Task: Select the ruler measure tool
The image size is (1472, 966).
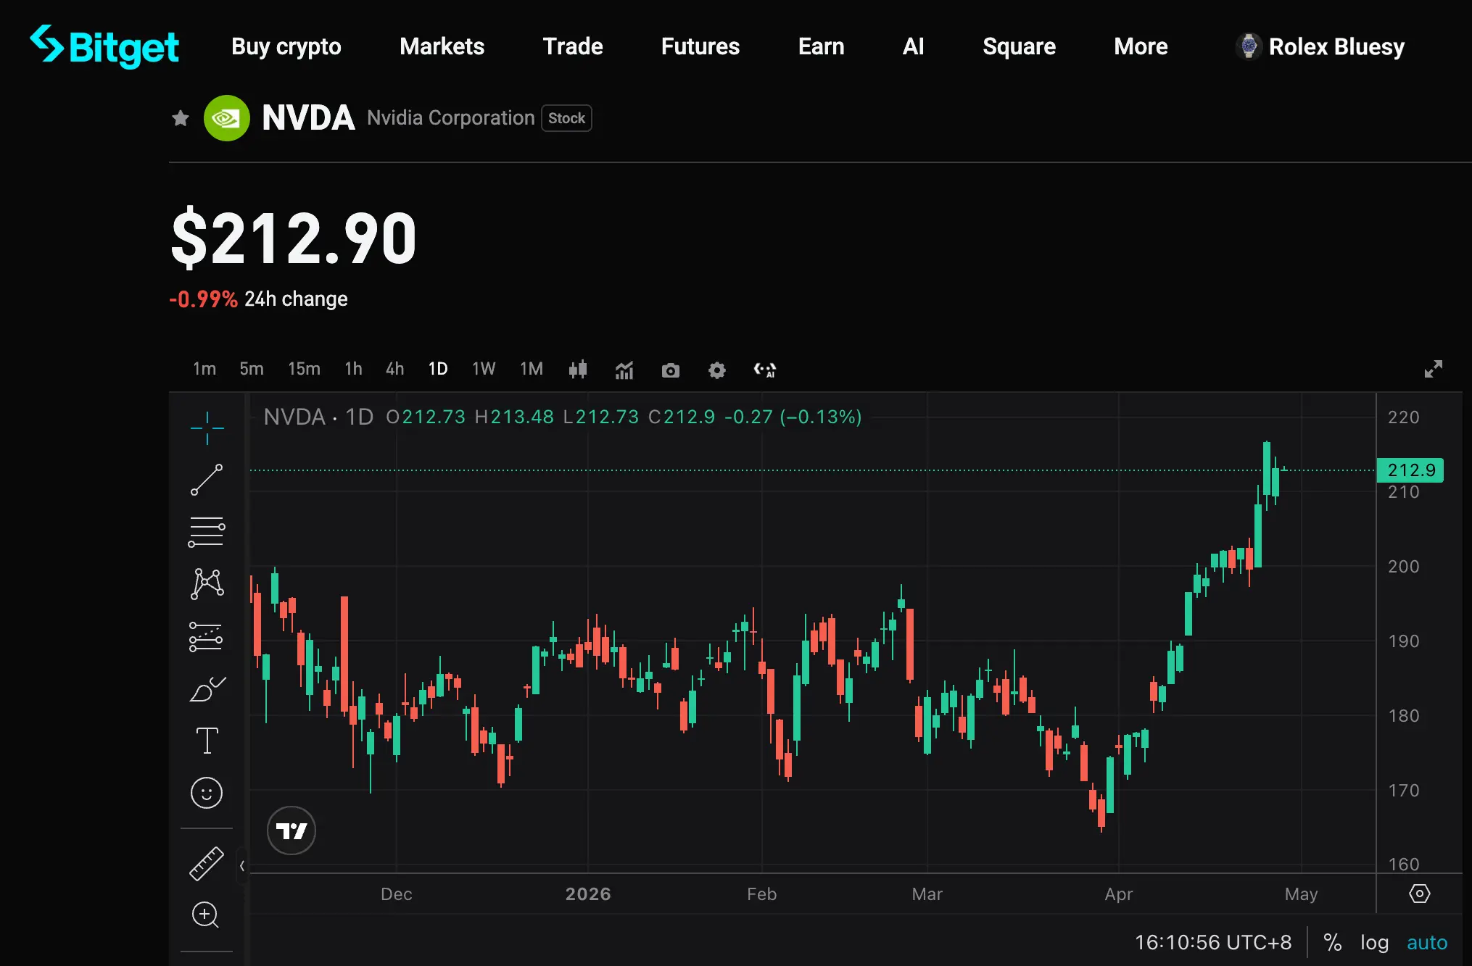Action: [207, 863]
